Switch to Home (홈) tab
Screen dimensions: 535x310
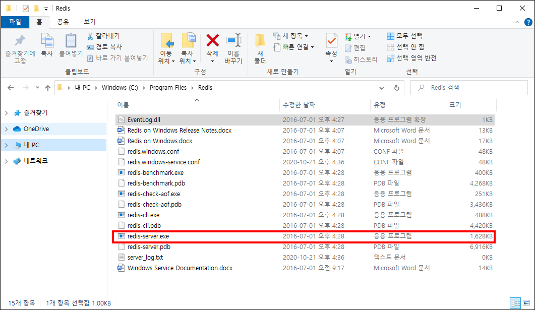tap(39, 22)
